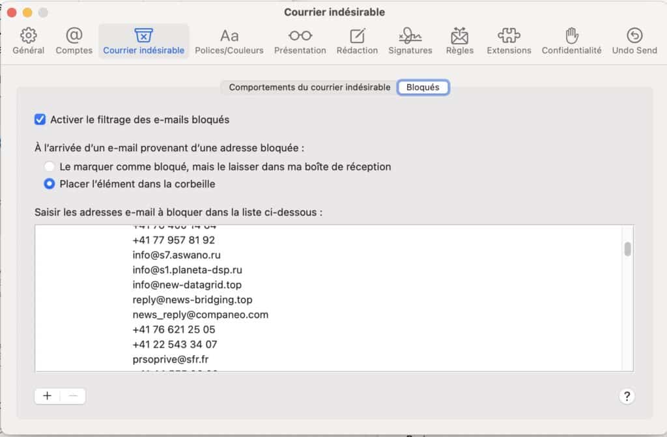Open the Signatures pane
The width and height of the screenshot is (667, 437).
pyautogui.click(x=410, y=41)
